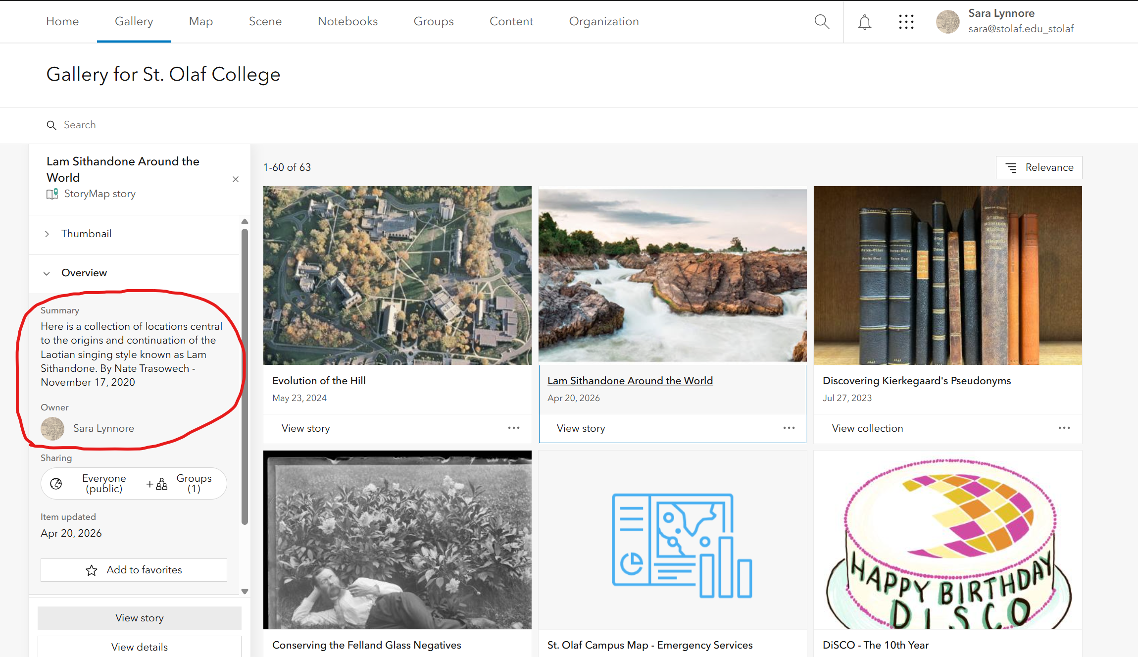Open the Map tab
Screen dimensions: 1138x657
(x=201, y=21)
